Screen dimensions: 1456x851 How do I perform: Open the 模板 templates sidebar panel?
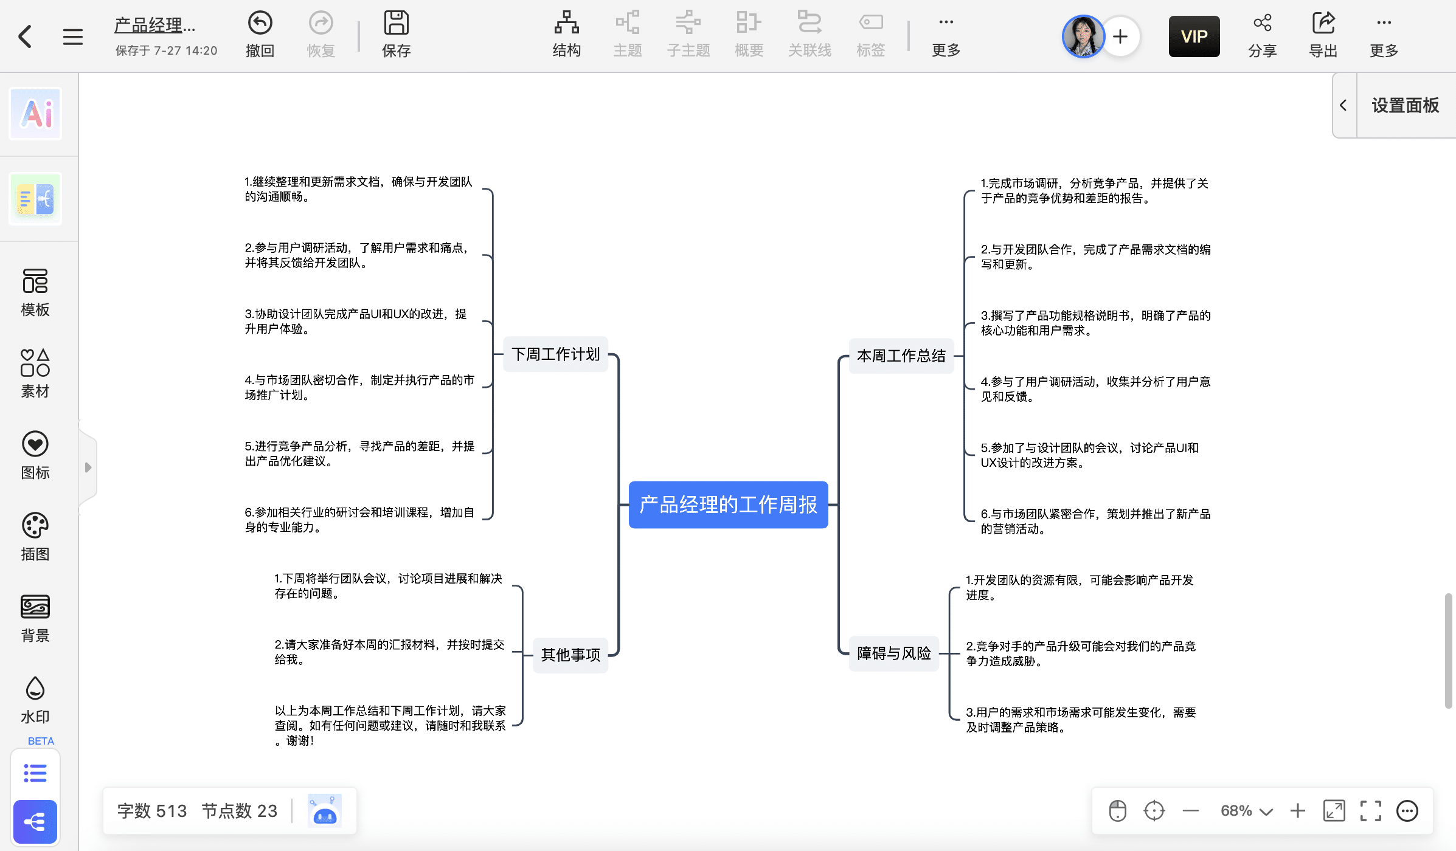pyautogui.click(x=35, y=292)
